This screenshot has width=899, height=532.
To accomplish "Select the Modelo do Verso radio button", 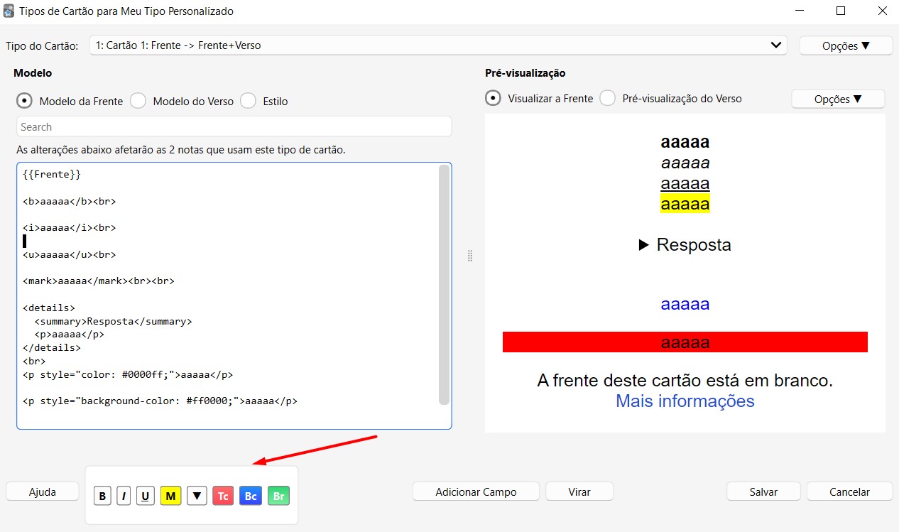I will (138, 101).
